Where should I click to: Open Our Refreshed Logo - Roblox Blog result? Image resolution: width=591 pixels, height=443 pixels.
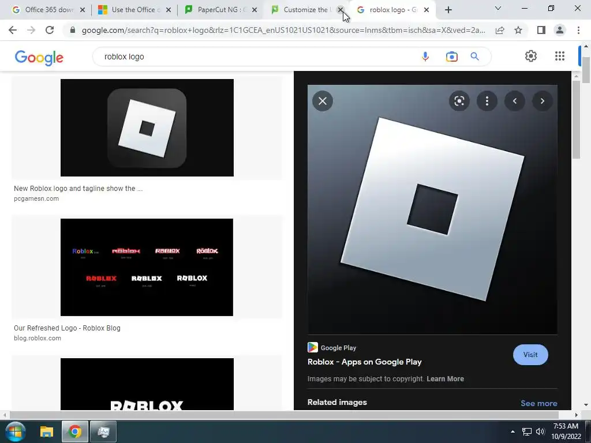click(67, 328)
